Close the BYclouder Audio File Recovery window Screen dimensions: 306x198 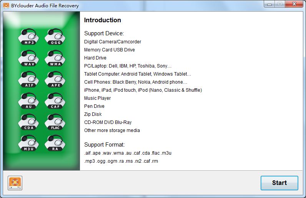coord(294,4)
